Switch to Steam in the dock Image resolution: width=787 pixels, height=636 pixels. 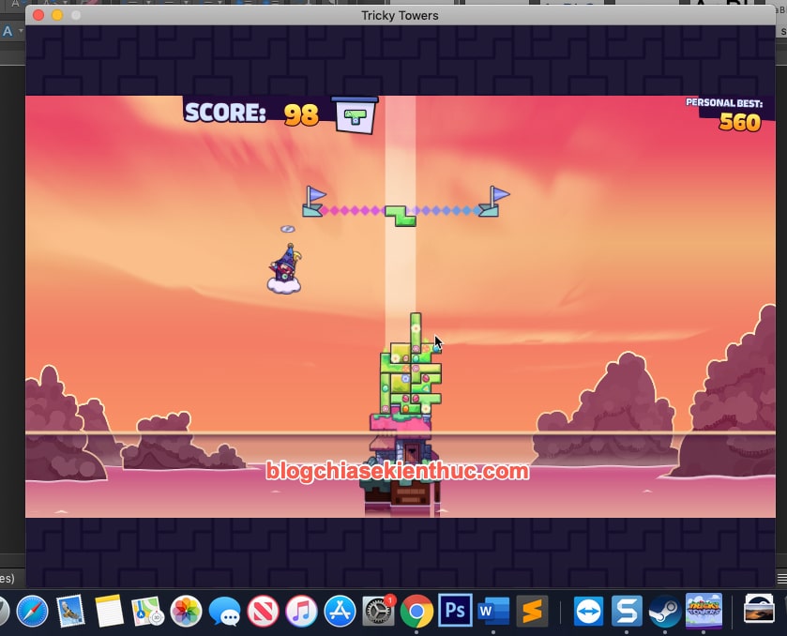pos(665,612)
